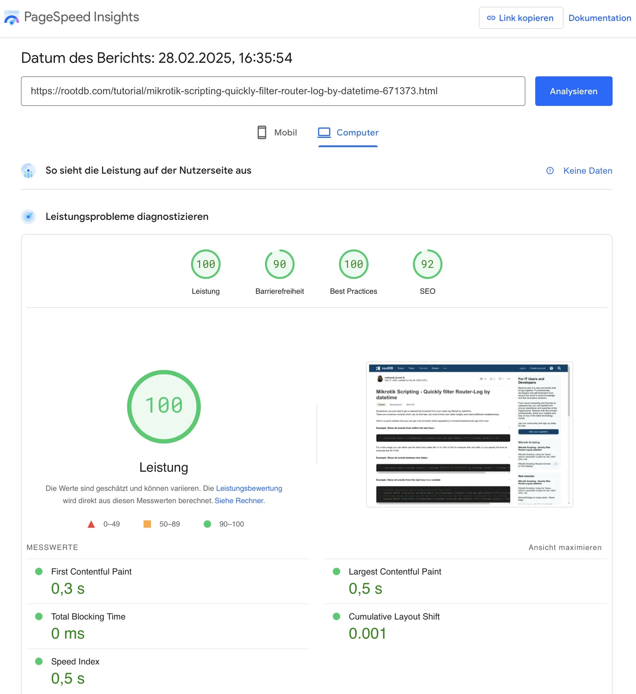Click the So sieht die Leistung heading
636x694 pixels.
[x=149, y=171]
